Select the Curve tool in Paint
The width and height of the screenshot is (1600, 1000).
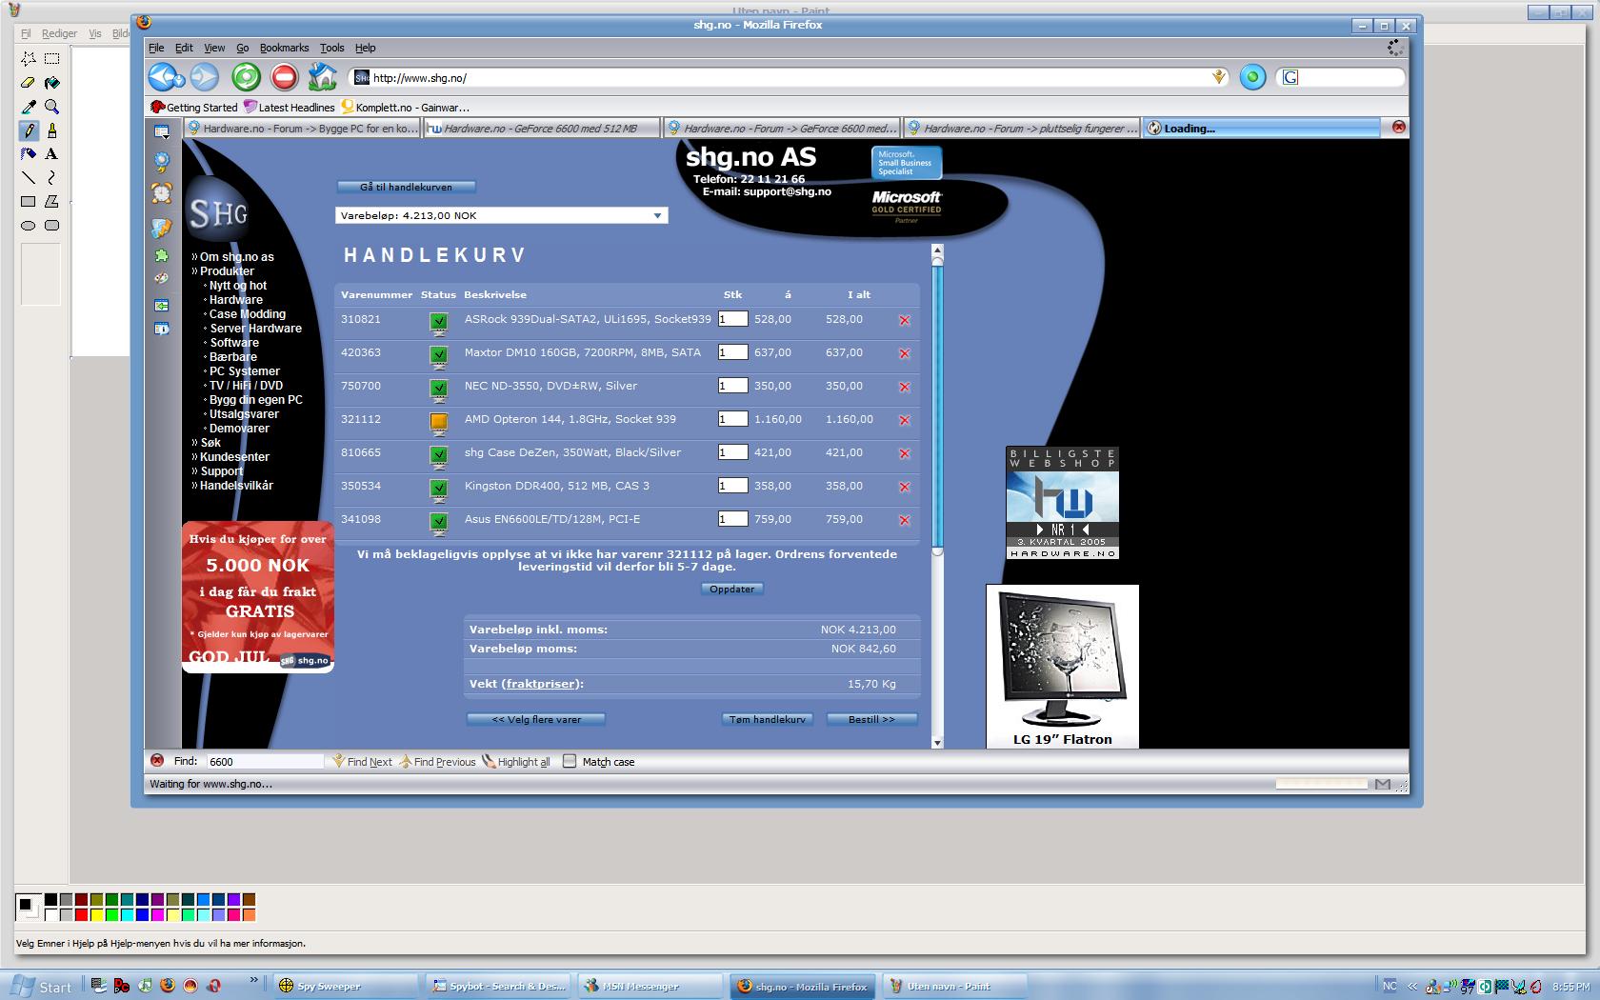[x=52, y=177]
